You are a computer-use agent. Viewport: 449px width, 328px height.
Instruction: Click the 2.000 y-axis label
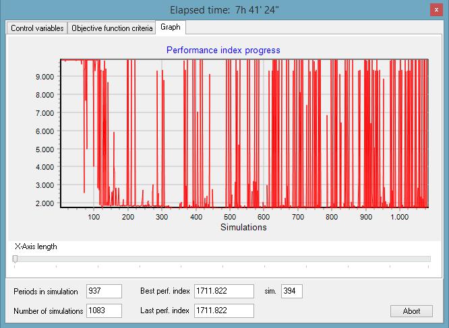tap(44, 203)
